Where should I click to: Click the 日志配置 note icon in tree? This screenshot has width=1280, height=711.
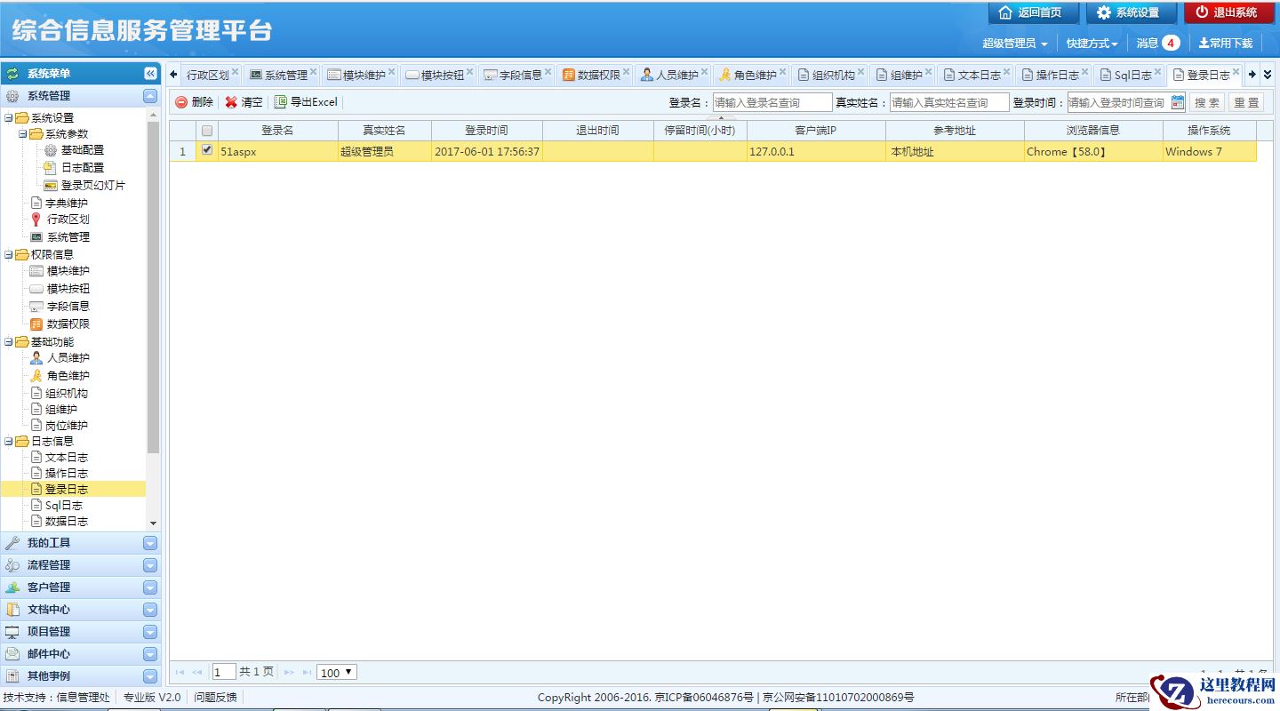(x=51, y=167)
